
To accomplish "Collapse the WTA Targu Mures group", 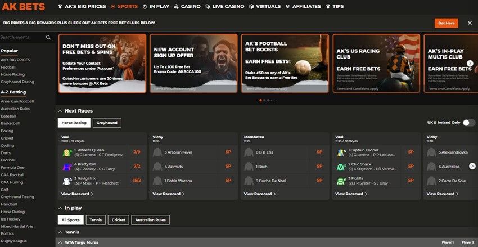I will pyautogui.click(x=60, y=242).
